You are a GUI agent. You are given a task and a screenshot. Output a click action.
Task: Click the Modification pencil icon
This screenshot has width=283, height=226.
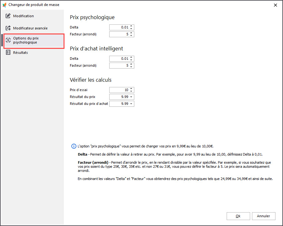tap(8, 16)
